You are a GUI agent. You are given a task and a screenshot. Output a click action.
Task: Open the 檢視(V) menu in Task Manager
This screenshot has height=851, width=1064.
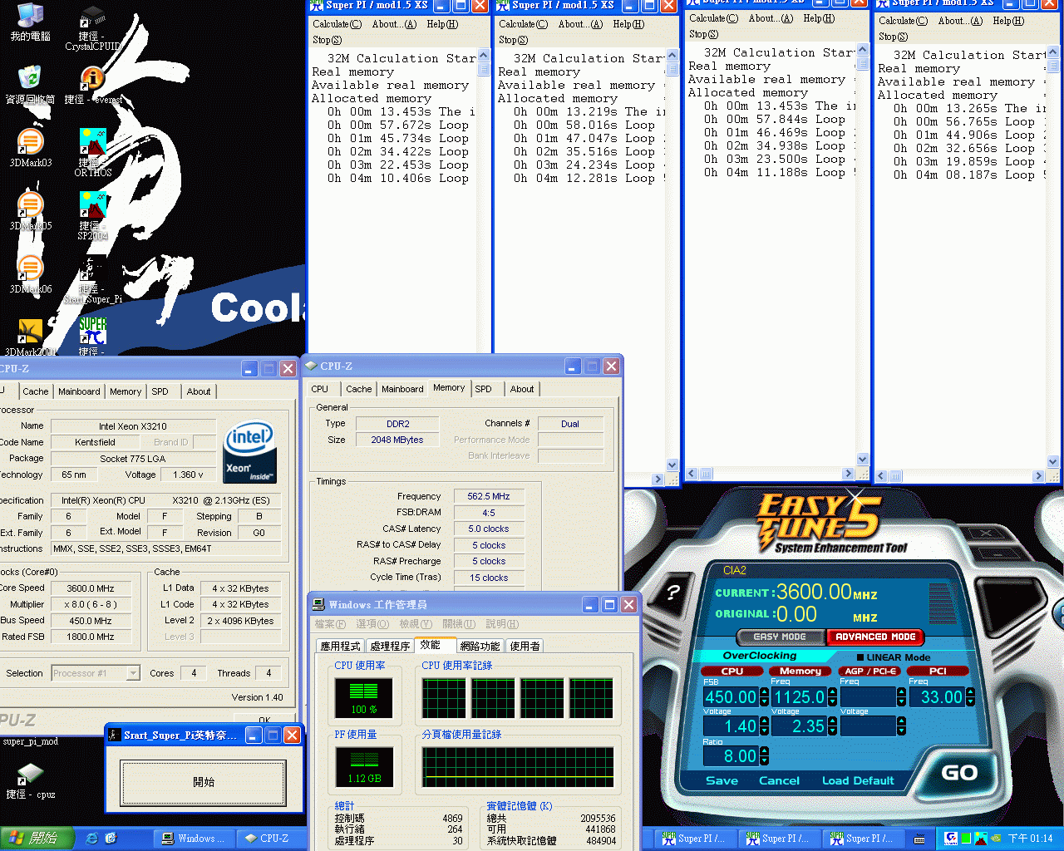[415, 624]
